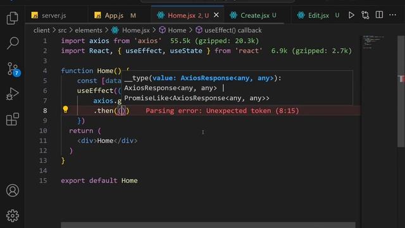Open the Accounts menu icon
The height and width of the screenshot is (228, 405).
coord(13,191)
